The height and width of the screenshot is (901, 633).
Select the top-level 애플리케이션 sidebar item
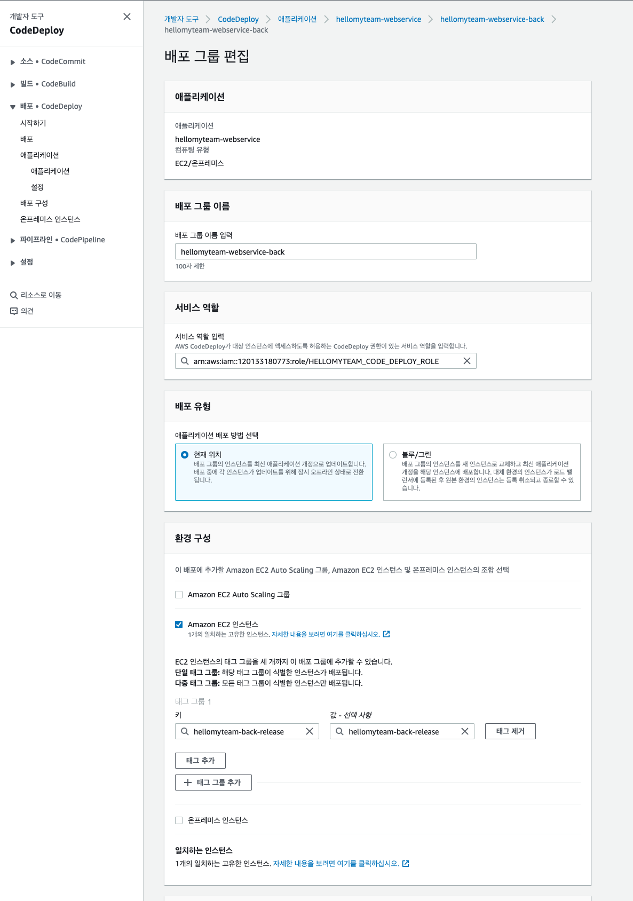pyautogui.click(x=39, y=155)
